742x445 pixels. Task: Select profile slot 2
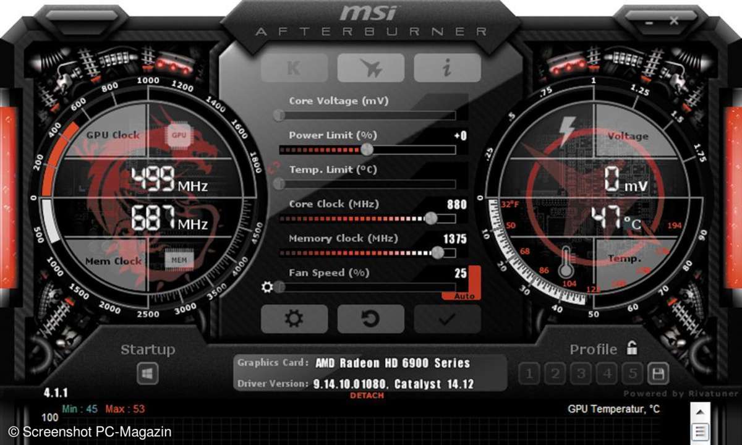pos(555,373)
